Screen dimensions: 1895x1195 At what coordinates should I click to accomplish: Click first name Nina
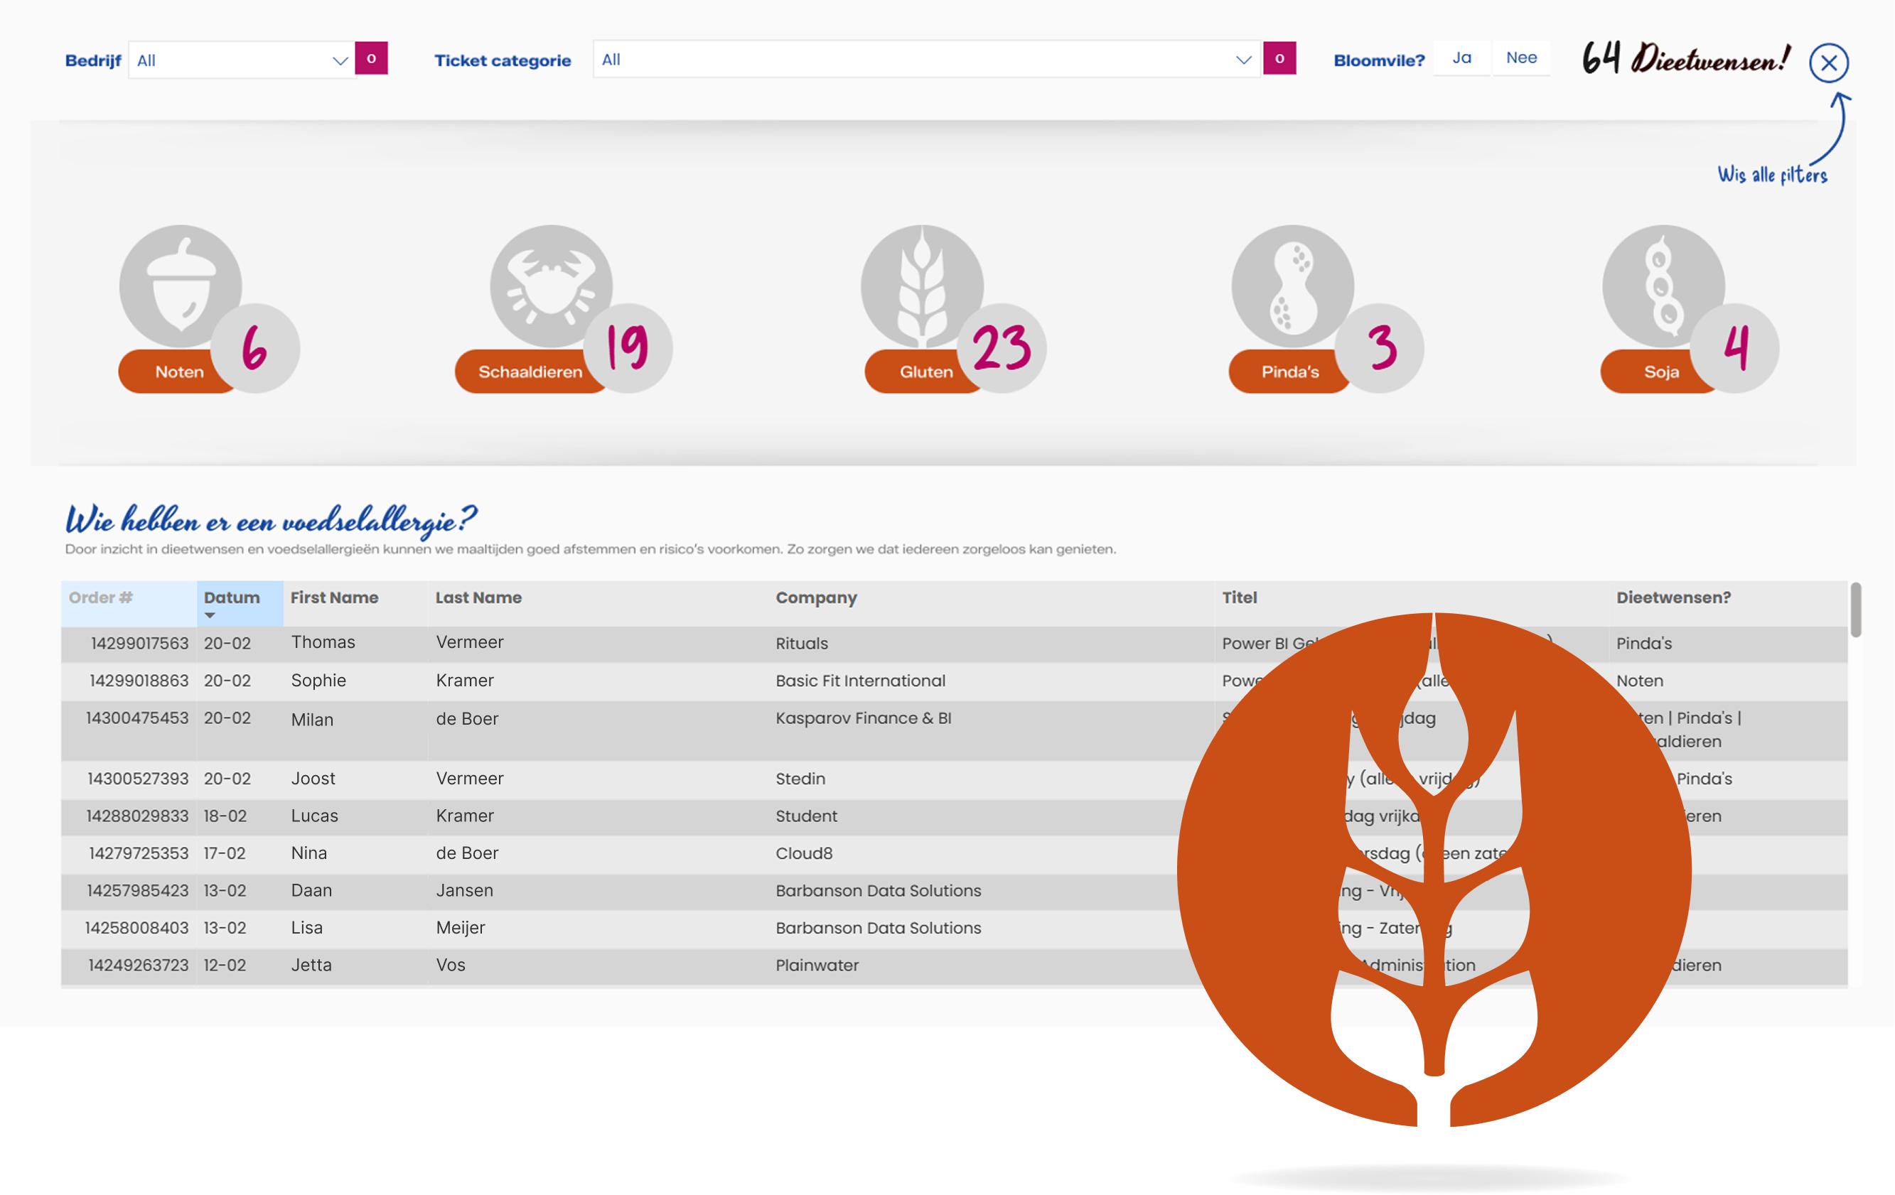pos(309,853)
